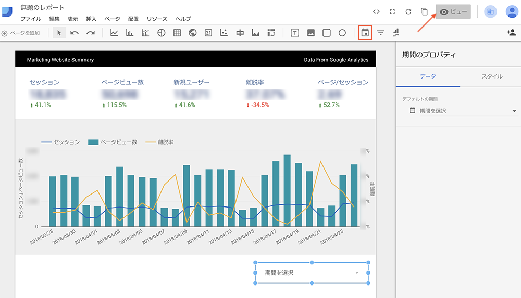Toggle fullscreen mode icon
521x298 pixels.
click(392, 11)
